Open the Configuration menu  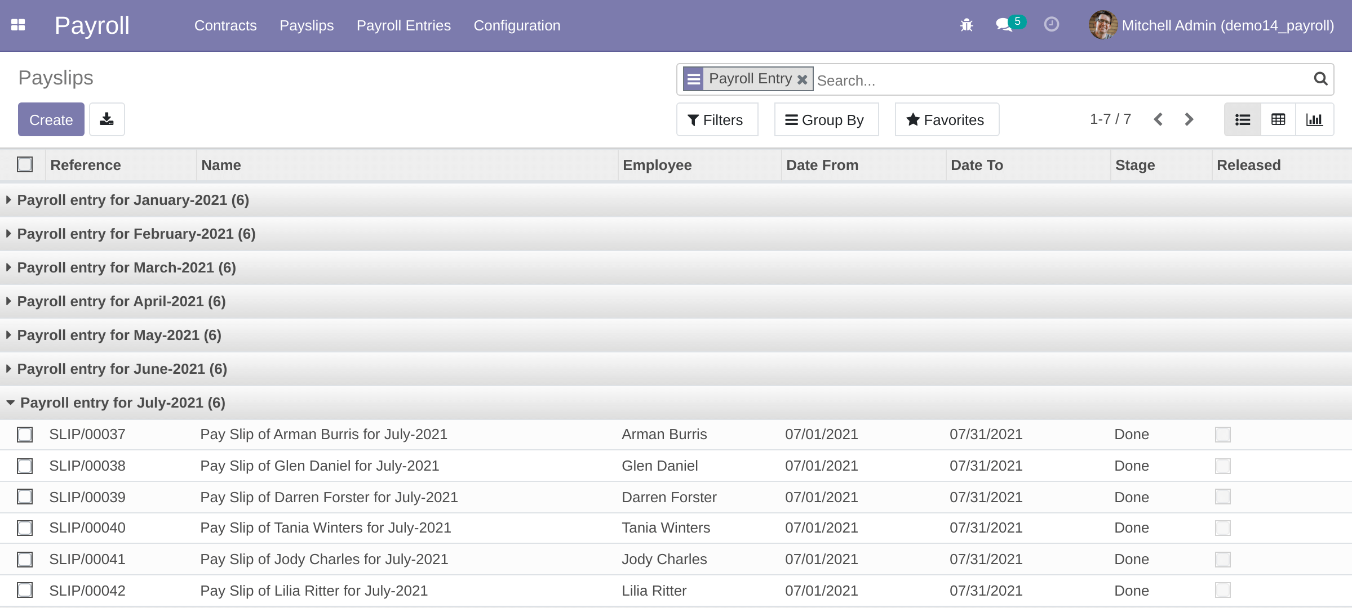pyautogui.click(x=516, y=25)
